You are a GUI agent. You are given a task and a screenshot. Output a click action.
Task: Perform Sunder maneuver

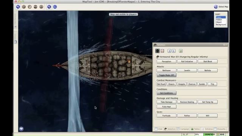202,84
